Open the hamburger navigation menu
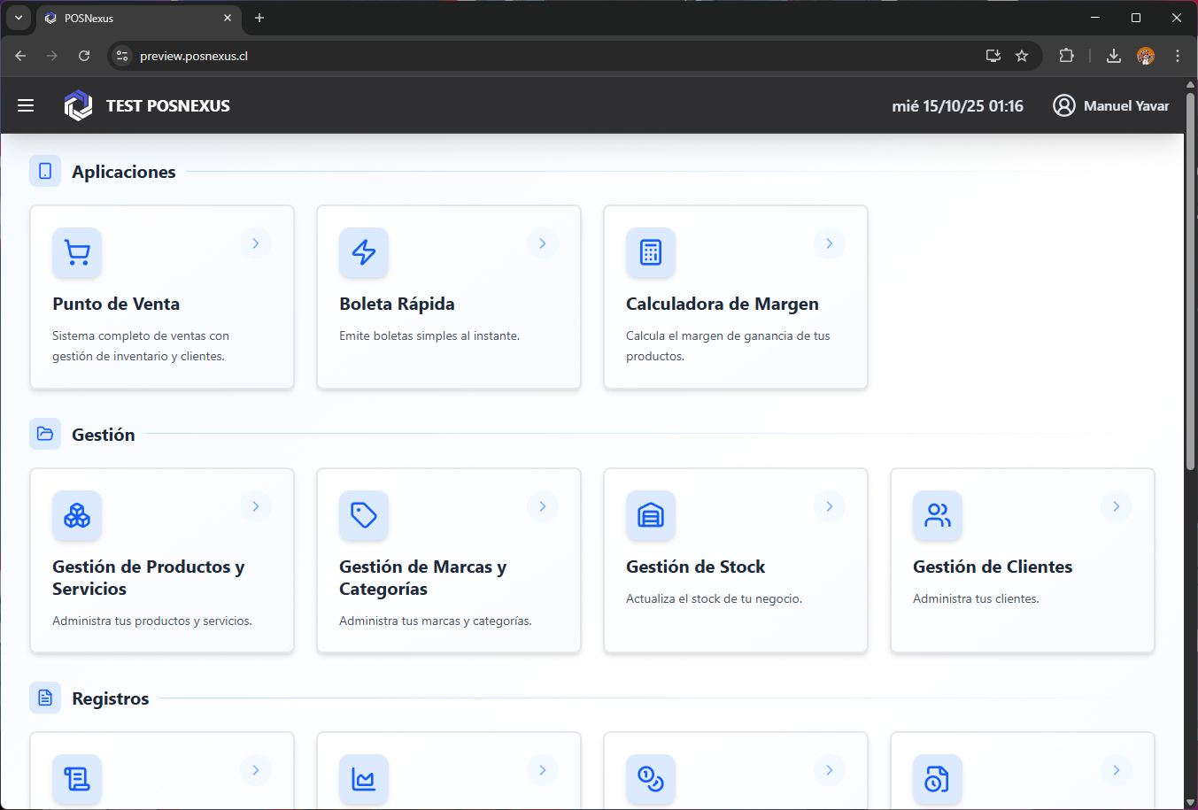This screenshot has width=1198, height=810. point(26,105)
